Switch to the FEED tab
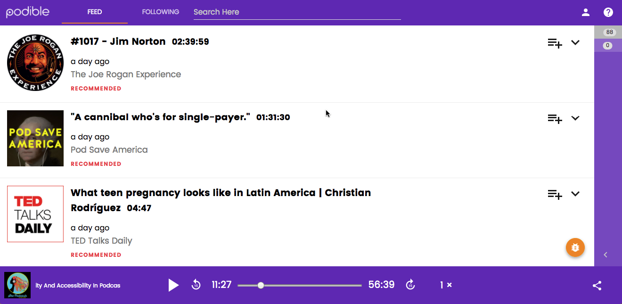The image size is (622, 304). (x=95, y=12)
